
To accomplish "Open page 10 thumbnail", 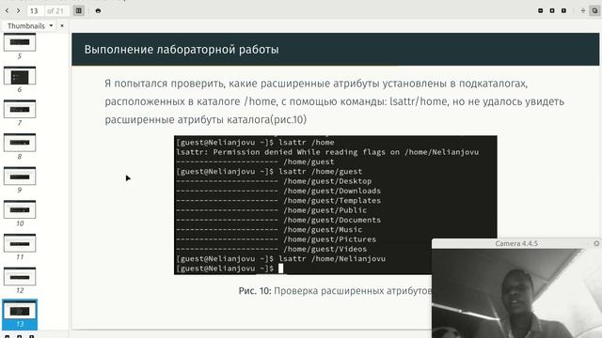I will 20,209.
